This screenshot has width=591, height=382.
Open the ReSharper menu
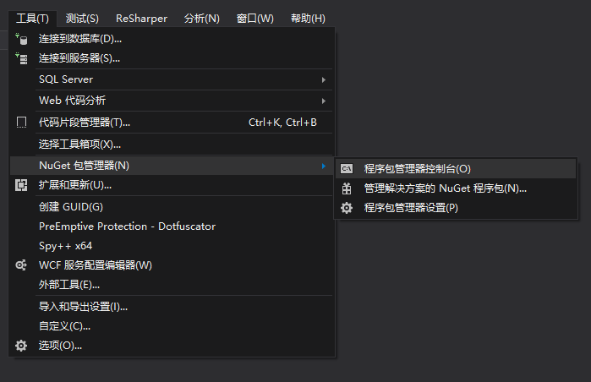(x=141, y=19)
